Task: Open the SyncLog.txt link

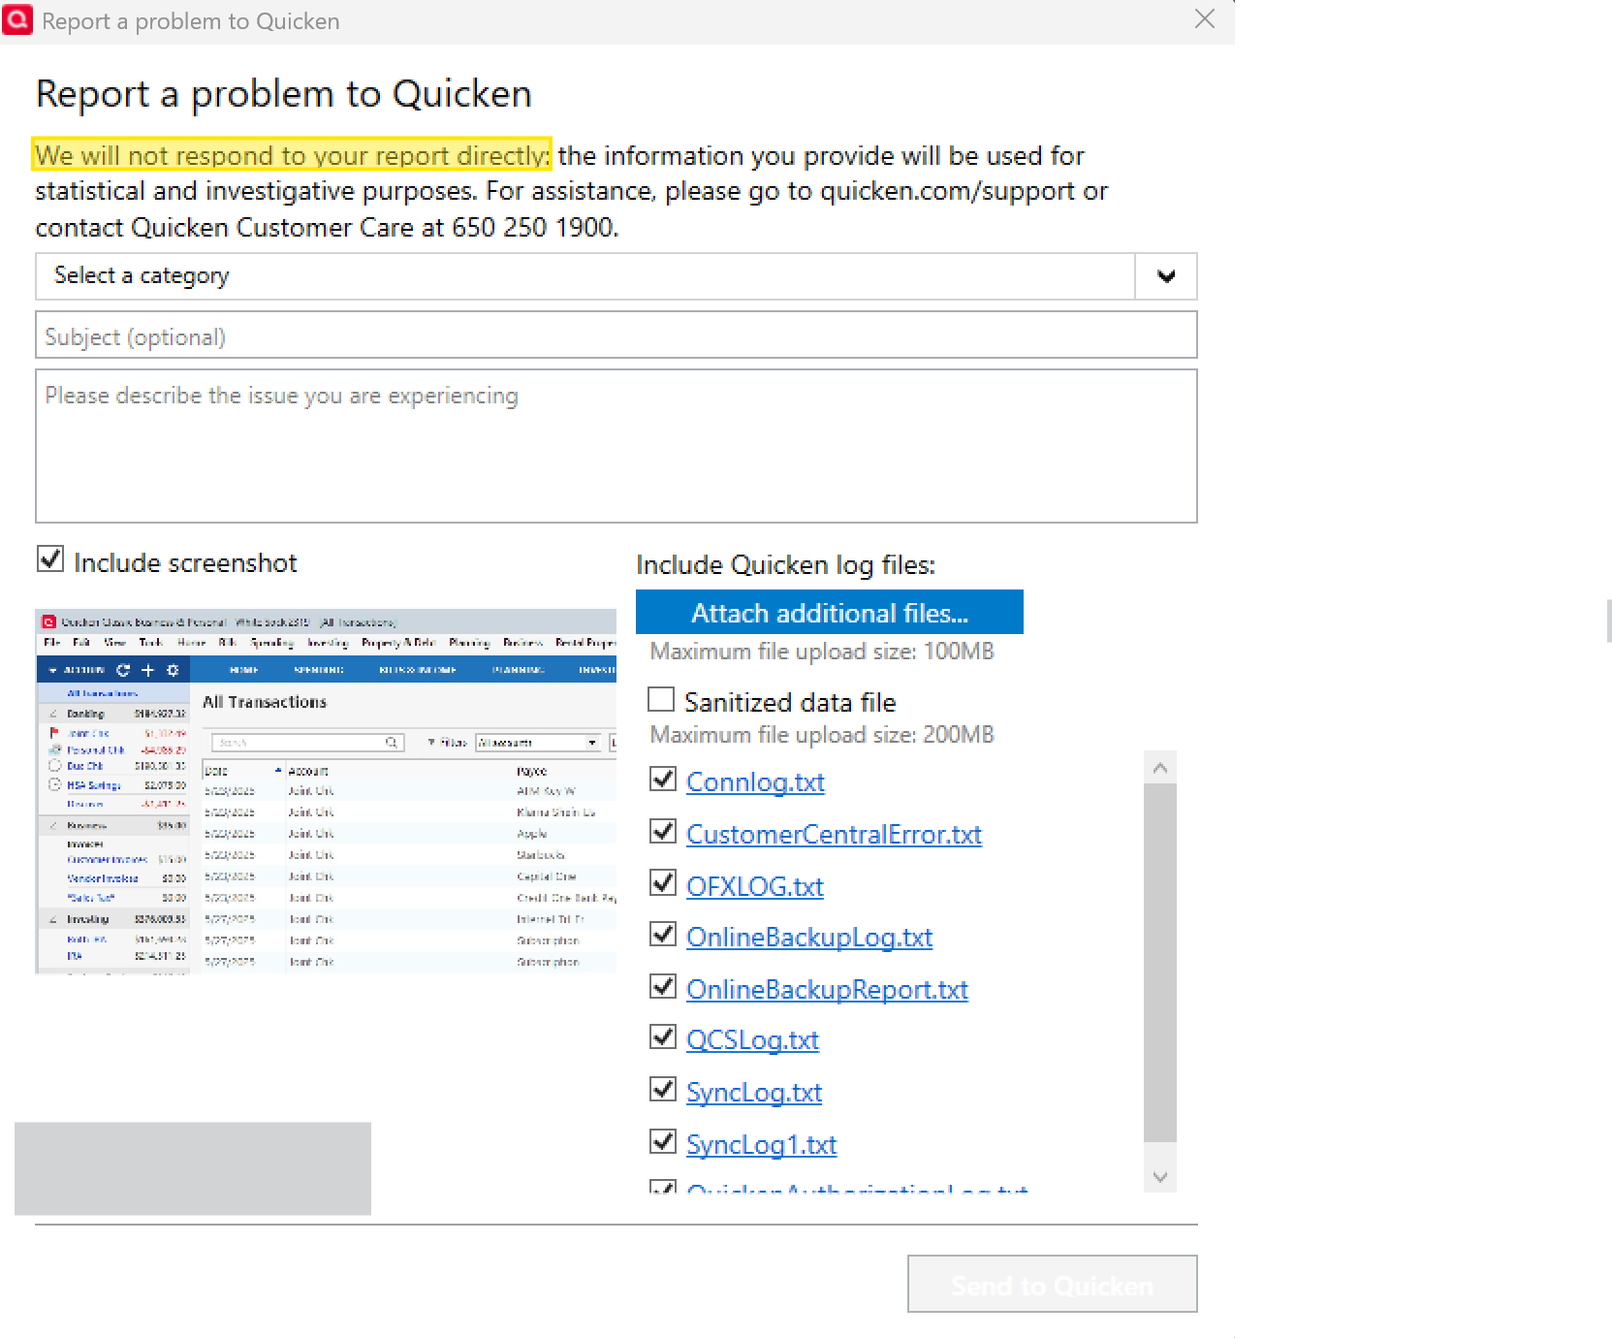Action: pos(754,1093)
